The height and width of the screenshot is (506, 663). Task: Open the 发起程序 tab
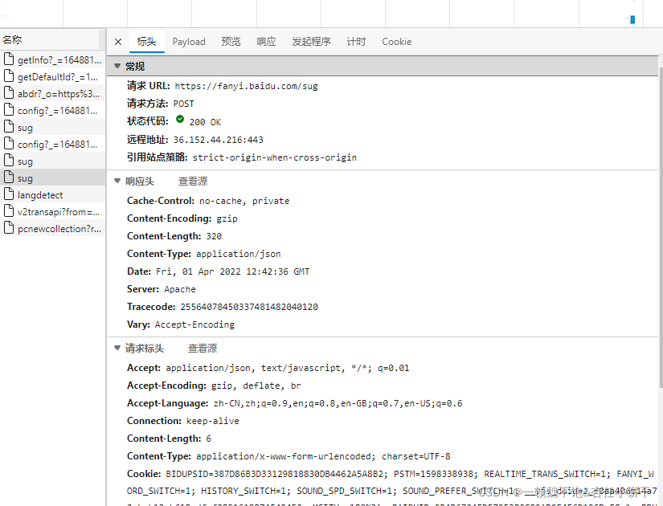click(x=311, y=42)
